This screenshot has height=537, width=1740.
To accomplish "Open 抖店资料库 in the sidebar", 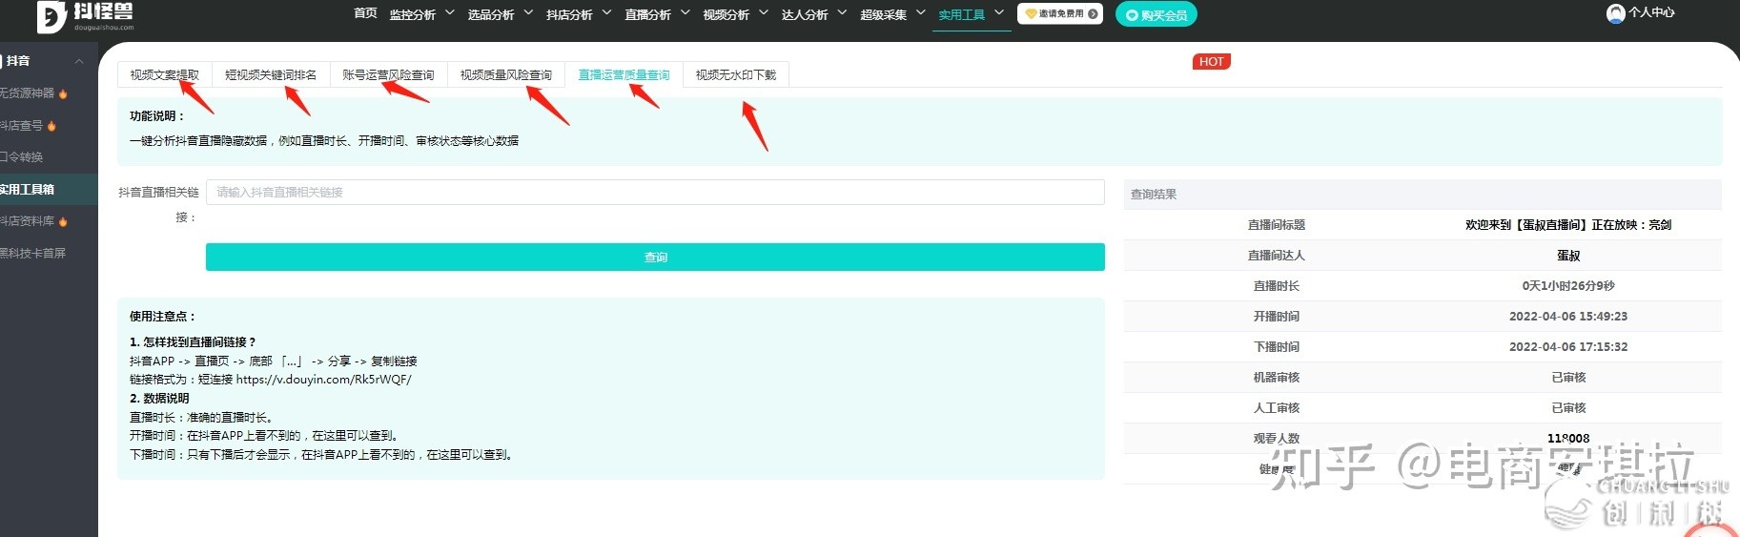I will click(x=27, y=221).
